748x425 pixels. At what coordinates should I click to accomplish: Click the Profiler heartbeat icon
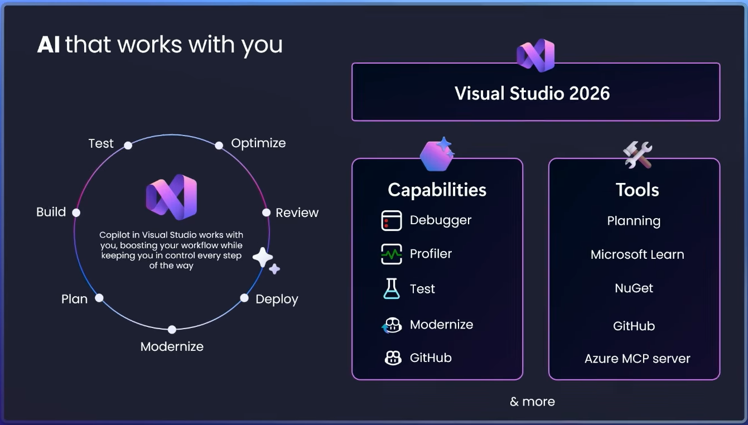(x=392, y=254)
